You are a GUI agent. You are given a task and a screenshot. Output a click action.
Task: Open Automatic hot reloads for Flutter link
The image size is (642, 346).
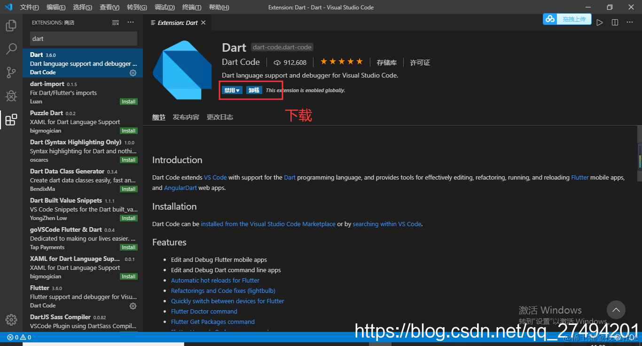[215, 281]
